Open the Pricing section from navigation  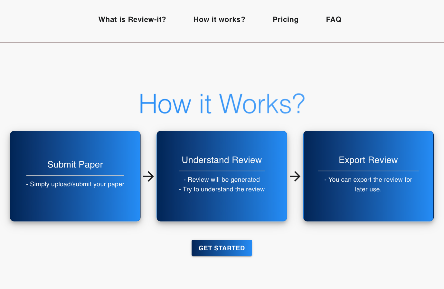click(286, 20)
